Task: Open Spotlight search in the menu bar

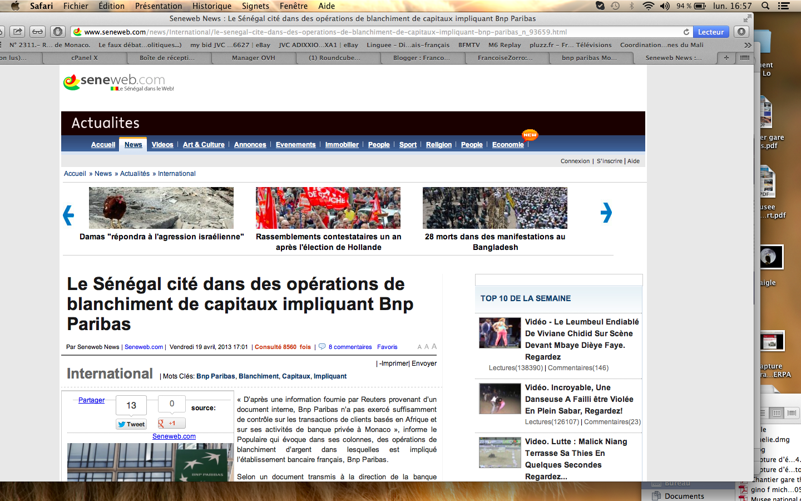Action: point(765,6)
